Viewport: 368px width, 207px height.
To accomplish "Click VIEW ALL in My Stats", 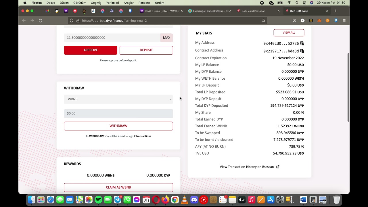I will tap(289, 33).
